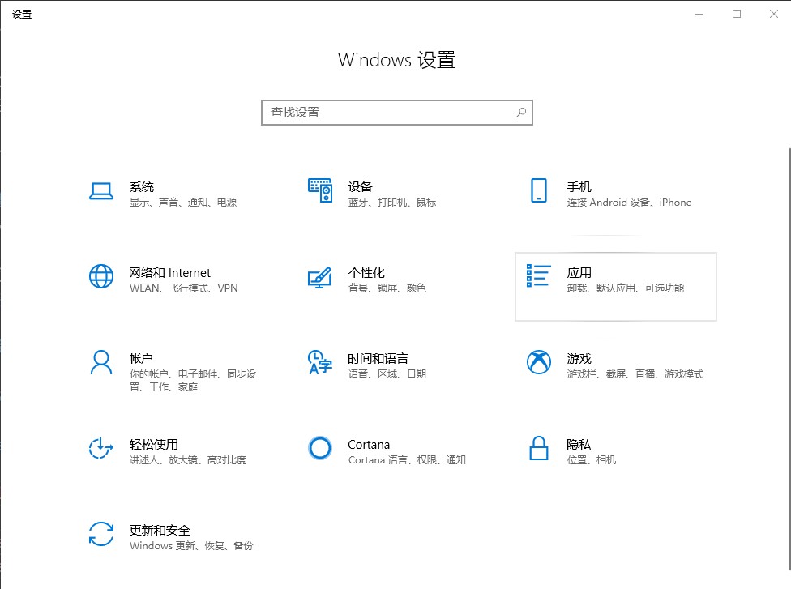The width and height of the screenshot is (791, 589).
Task: Click text 卸载、默认应用、可选功能
Action: pyautogui.click(x=626, y=288)
